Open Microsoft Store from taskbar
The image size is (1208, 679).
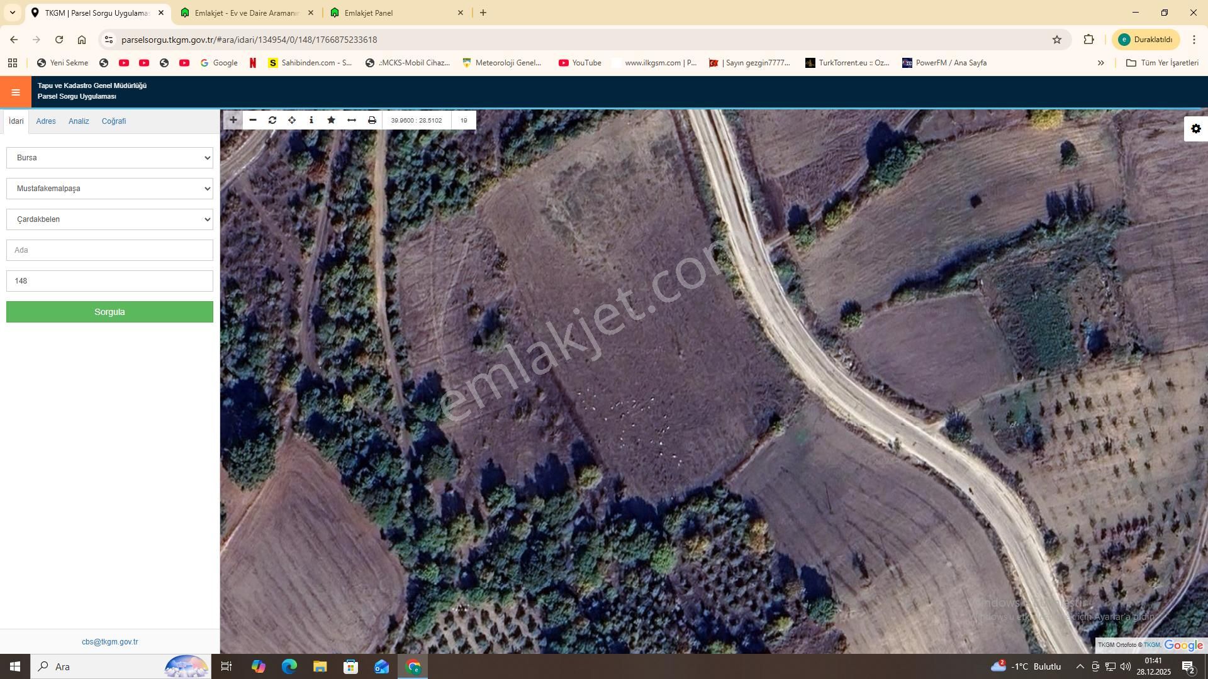click(351, 666)
